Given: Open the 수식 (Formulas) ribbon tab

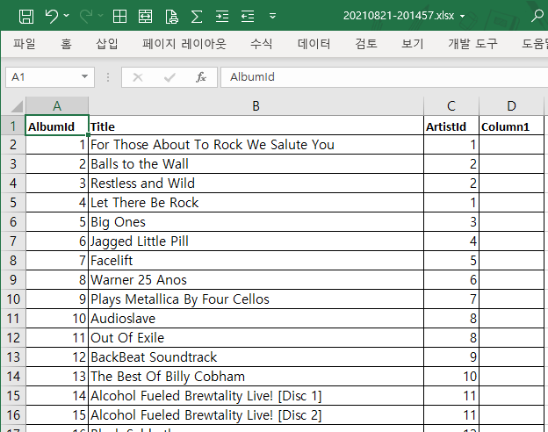Looking at the screenshot, I should pos(261,44).
